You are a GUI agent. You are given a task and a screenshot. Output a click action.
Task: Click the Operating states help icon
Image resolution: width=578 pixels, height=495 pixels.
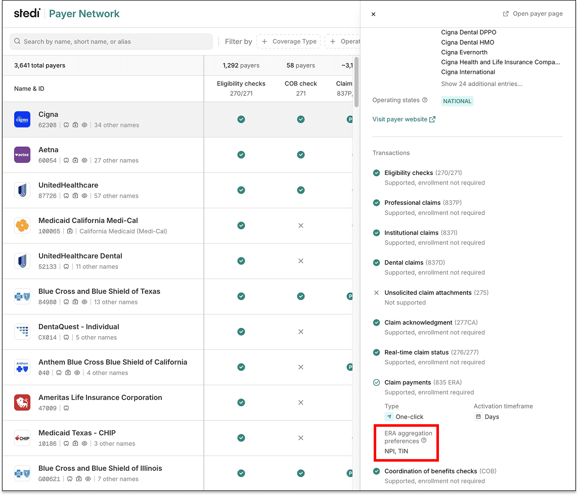click(x=425, y=100)
